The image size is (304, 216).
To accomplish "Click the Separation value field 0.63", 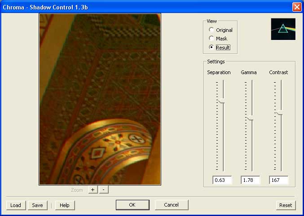I will (x=222, y=180).
